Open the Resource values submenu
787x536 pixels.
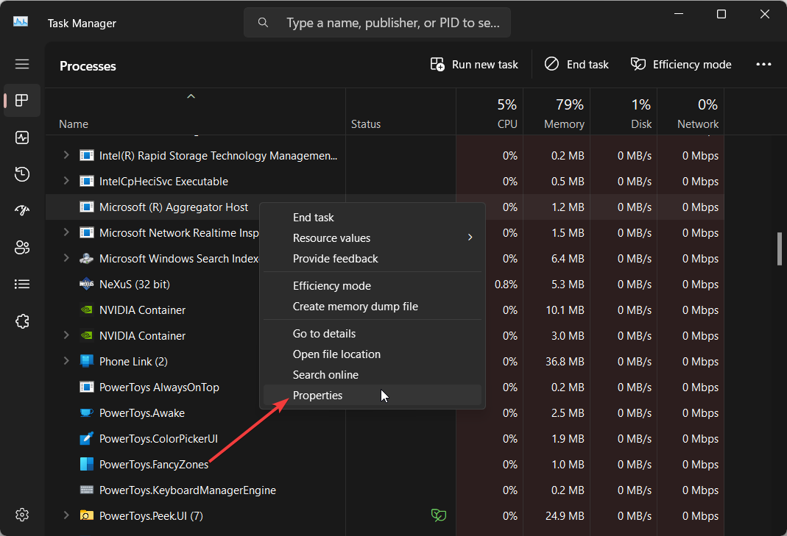click(373, 238)
